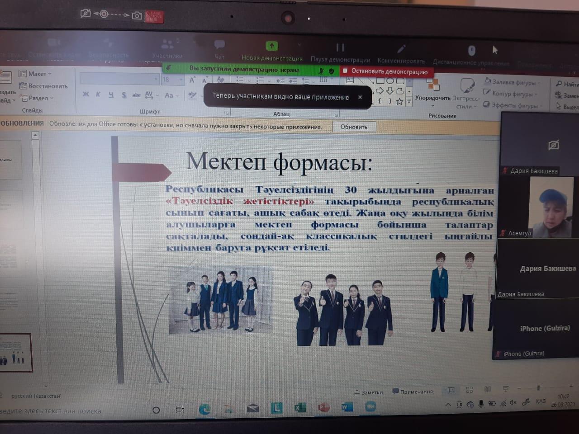Viewport: 579px width, 434px height.
Task: Start New demonstration (Новая демонстрация) share icon
Action: point(271,46)
